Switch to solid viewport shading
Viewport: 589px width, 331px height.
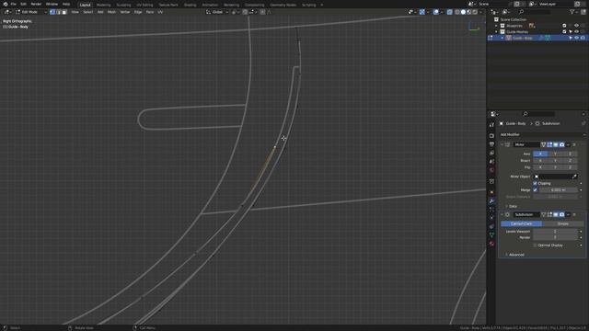(x=463, y=12)
